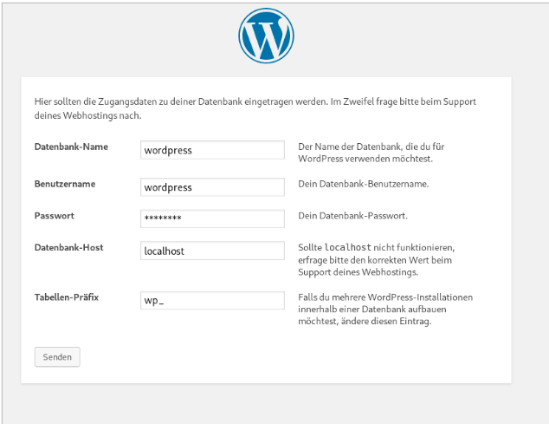The width and height of the screenshot is (549, 424).
Task: Click the intro text 'Hier sollten die Zugangsdaten'
Action: pos(255,108)
